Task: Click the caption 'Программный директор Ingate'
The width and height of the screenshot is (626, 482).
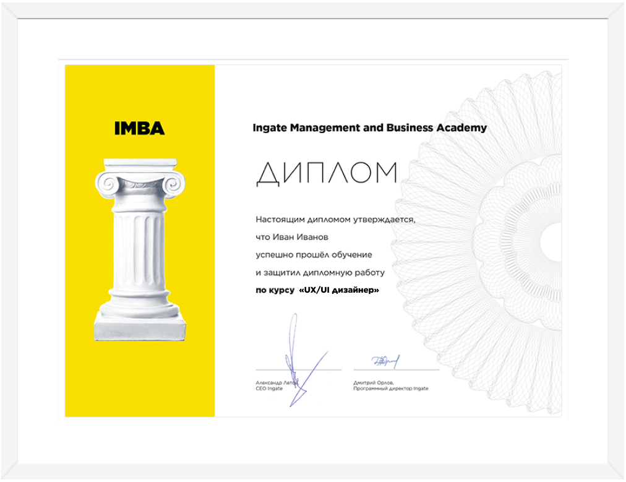Action: (x=391, y=389)
